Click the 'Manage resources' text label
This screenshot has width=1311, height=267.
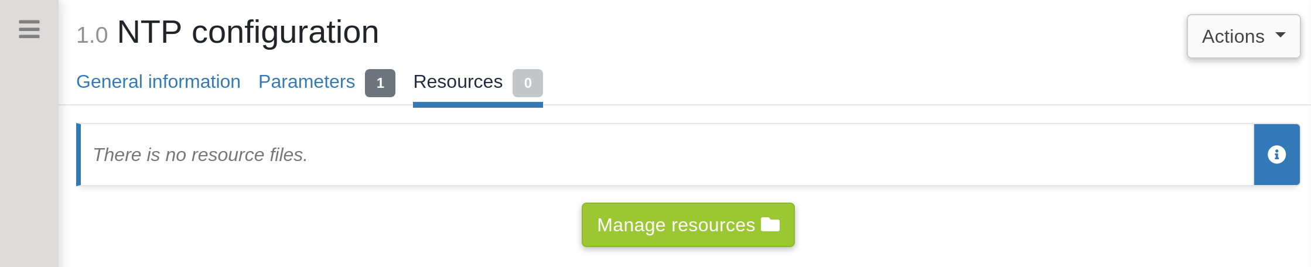tap(675, 225)
